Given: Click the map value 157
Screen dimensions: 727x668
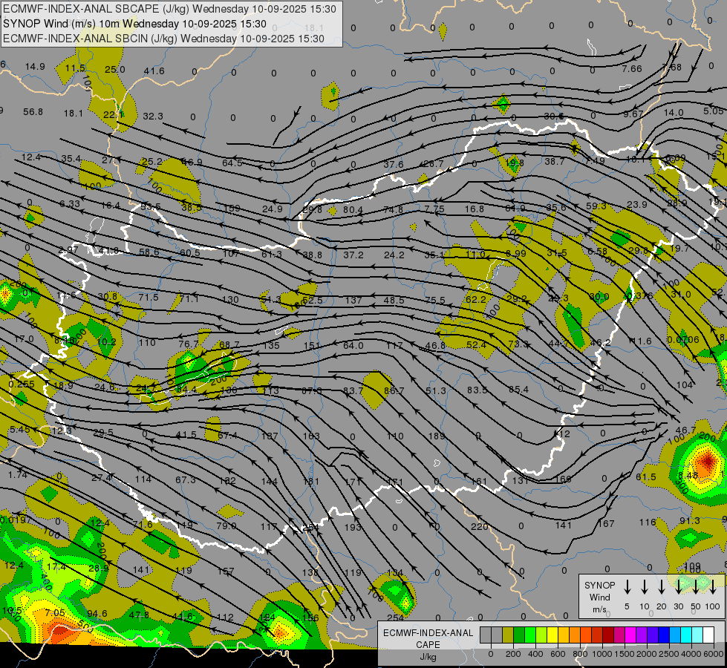Looking at the screenshot, I should click(226, 572).
